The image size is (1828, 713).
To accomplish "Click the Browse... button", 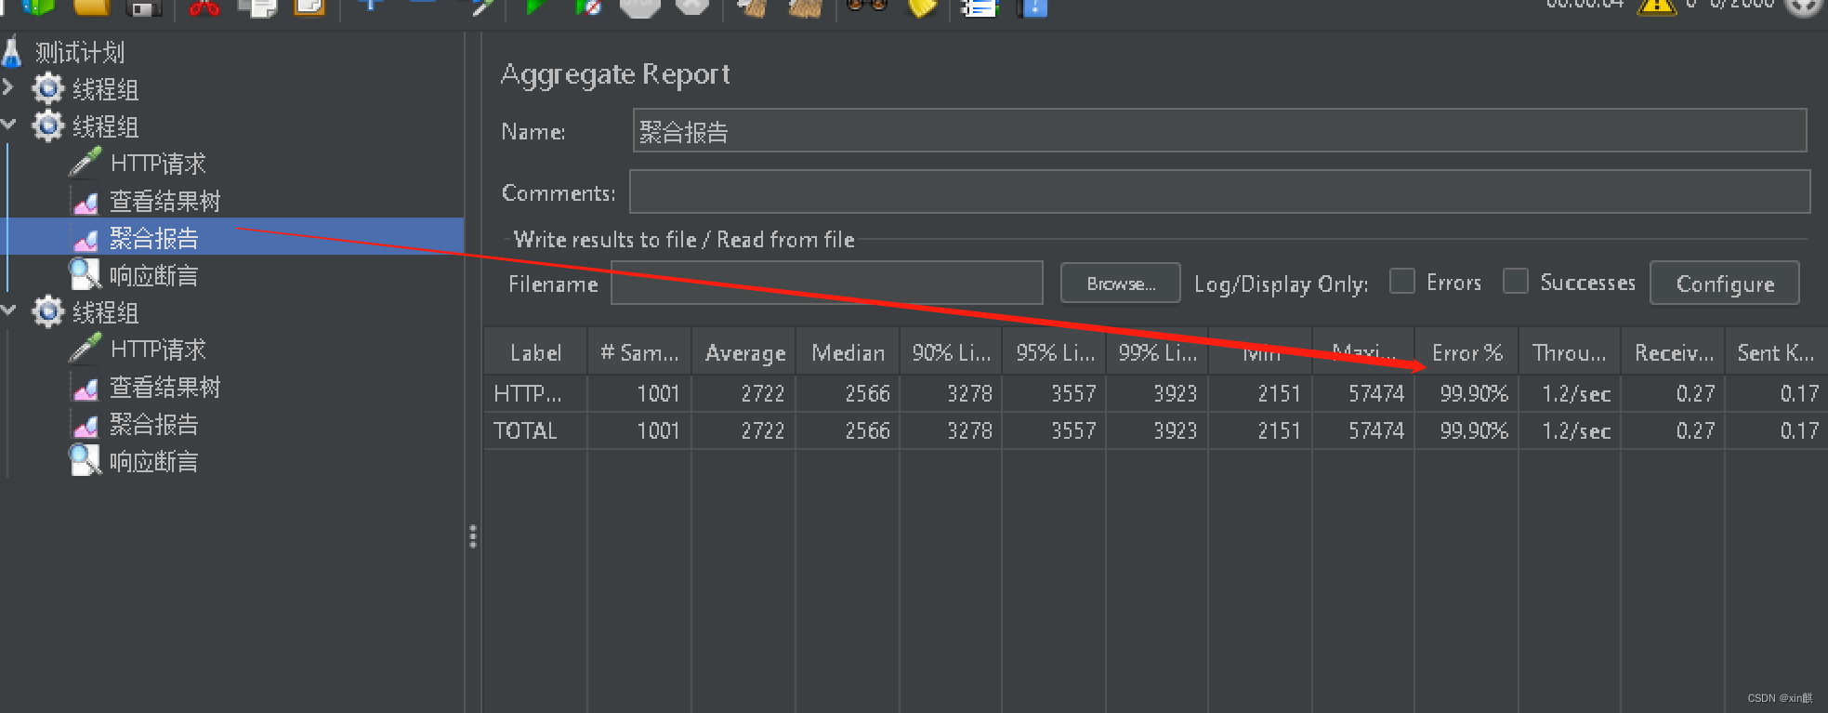I will coord(1121,284).
